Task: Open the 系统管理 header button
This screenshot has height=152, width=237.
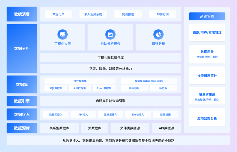Action: pyautogui.click(x=207, y=16)
